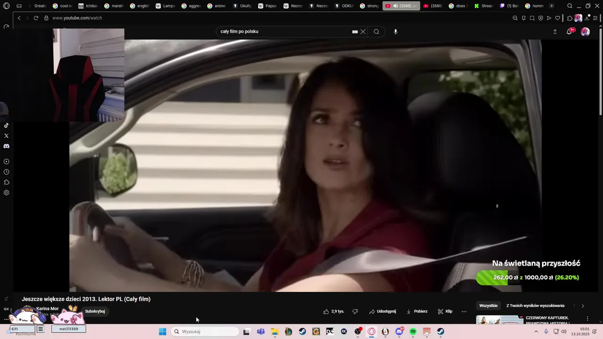603x339 pixels.
Task: Show next filter chips with right arrow
Action: tap(583, 306)
